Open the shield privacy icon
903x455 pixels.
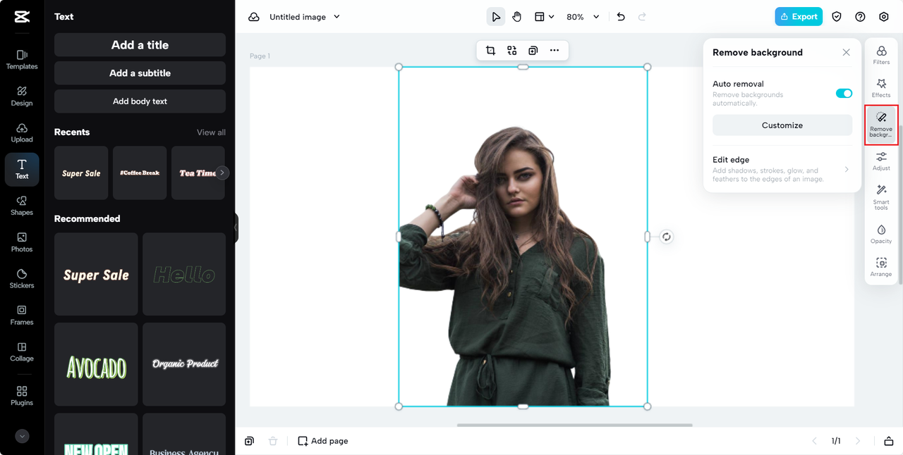point(837,17)
